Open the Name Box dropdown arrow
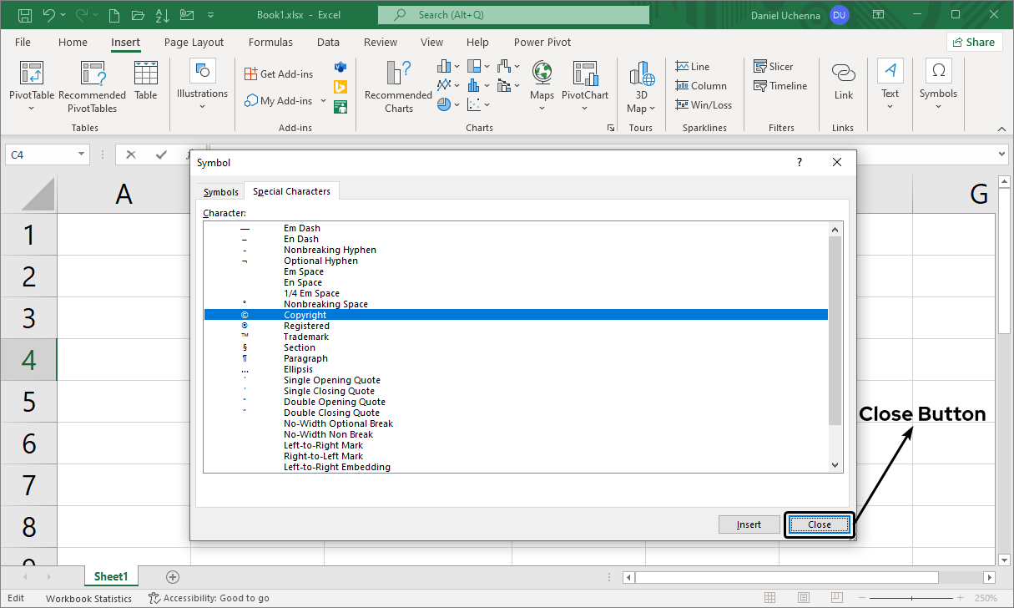The image size is (1014, 608). (x=82, y=155)
